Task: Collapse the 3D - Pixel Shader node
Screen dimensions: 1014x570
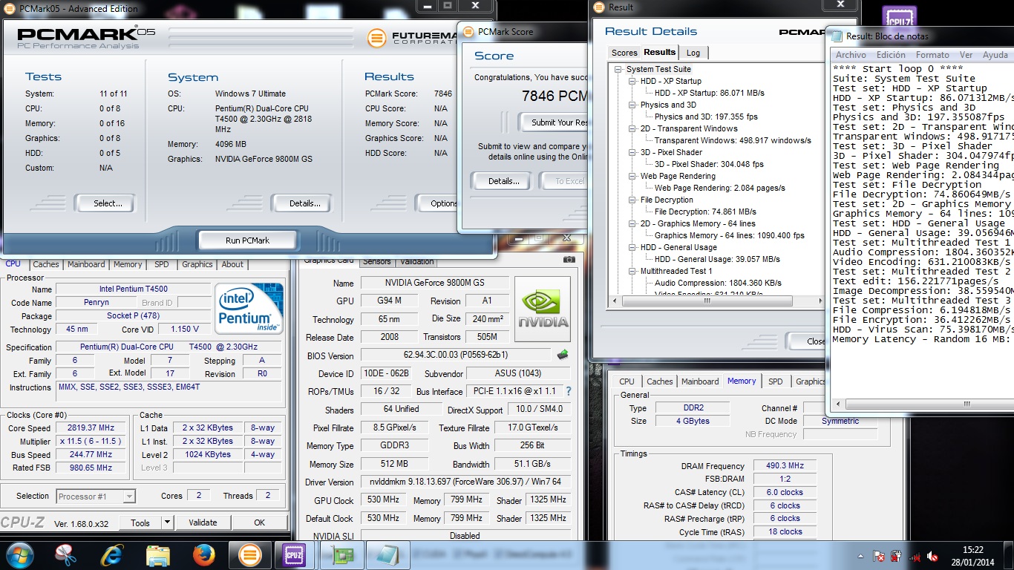Action: coord(632,152)
